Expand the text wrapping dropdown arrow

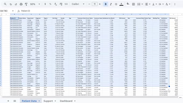point(163,4)
